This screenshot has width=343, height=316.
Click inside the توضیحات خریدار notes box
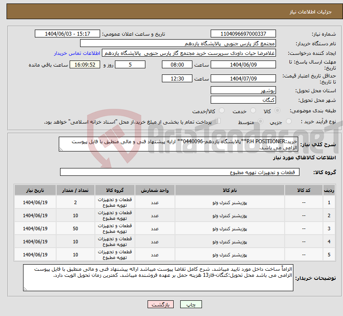tap(158, 278)
